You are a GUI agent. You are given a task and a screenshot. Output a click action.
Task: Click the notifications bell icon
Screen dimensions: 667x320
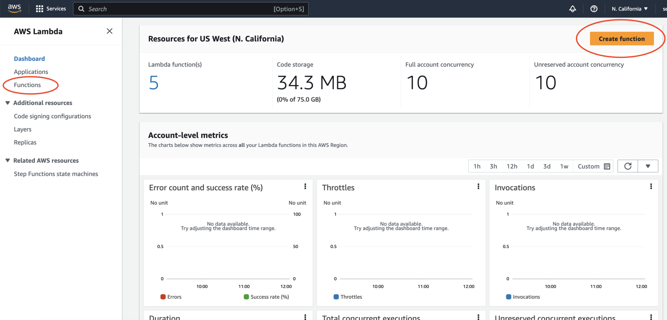click(573, 8)
